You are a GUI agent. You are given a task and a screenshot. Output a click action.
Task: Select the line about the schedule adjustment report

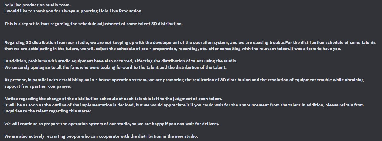[94, 24]
